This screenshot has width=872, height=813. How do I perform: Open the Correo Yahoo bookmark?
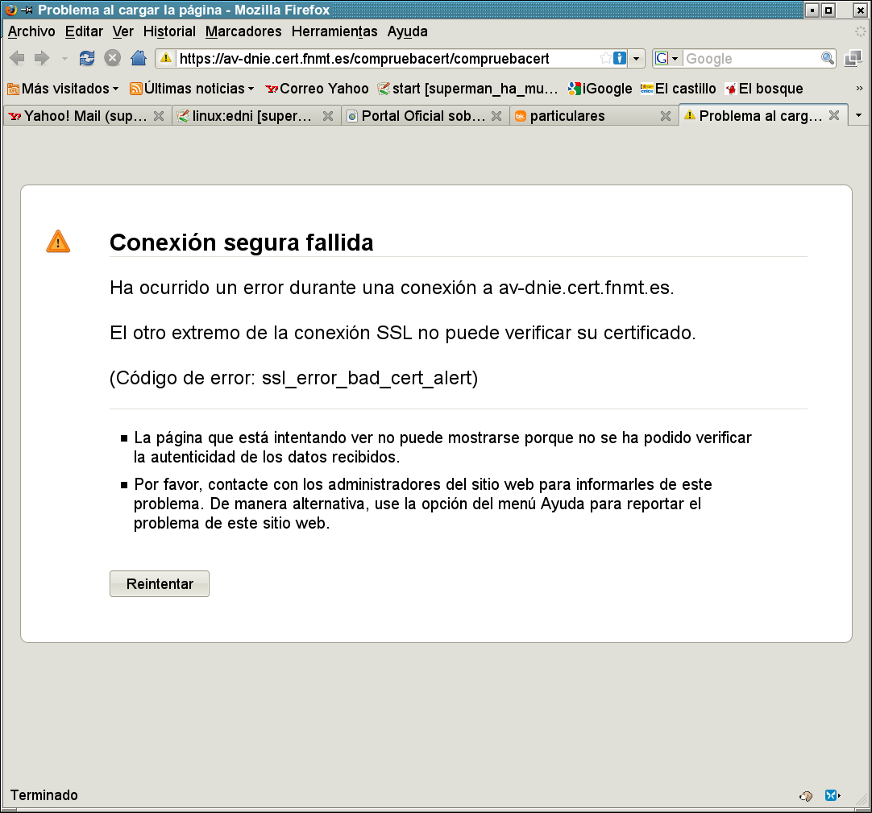[317, 89]
